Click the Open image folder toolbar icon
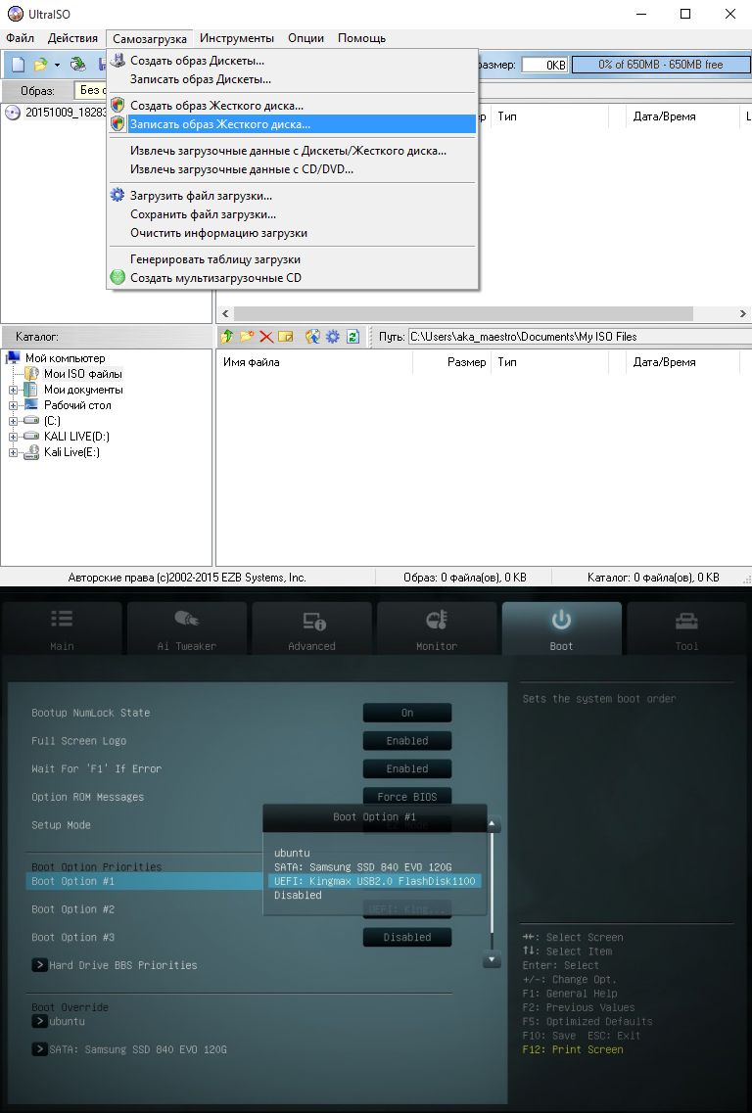This screenshot has width=752, height=1113. click(40, 65)
